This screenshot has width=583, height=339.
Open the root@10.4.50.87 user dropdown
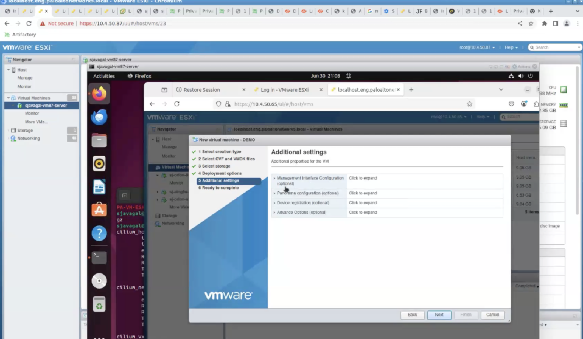pos(477,47)
